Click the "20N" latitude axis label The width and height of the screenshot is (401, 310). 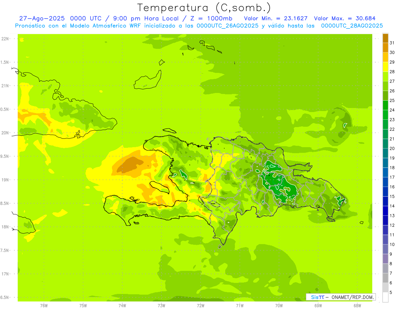pyautogui.click(x=5, y=133)
